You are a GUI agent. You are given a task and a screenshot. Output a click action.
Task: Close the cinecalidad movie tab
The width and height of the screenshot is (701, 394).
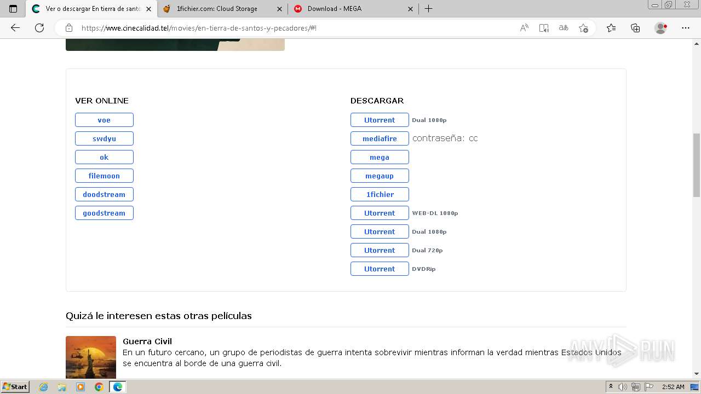coord(148,9)
